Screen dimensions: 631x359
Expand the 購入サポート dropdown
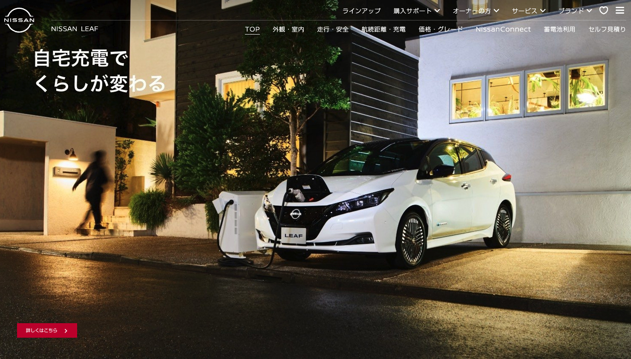tap(417, 11)
